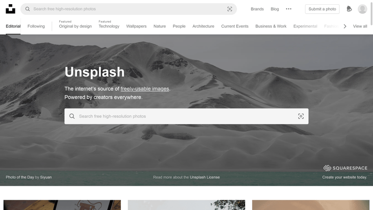Open the Brands link
The image size is (373, 210).
click(257, 9)
